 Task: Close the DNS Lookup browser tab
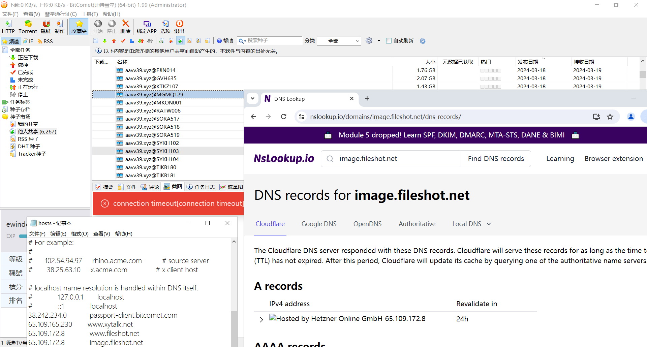[352, 98]
